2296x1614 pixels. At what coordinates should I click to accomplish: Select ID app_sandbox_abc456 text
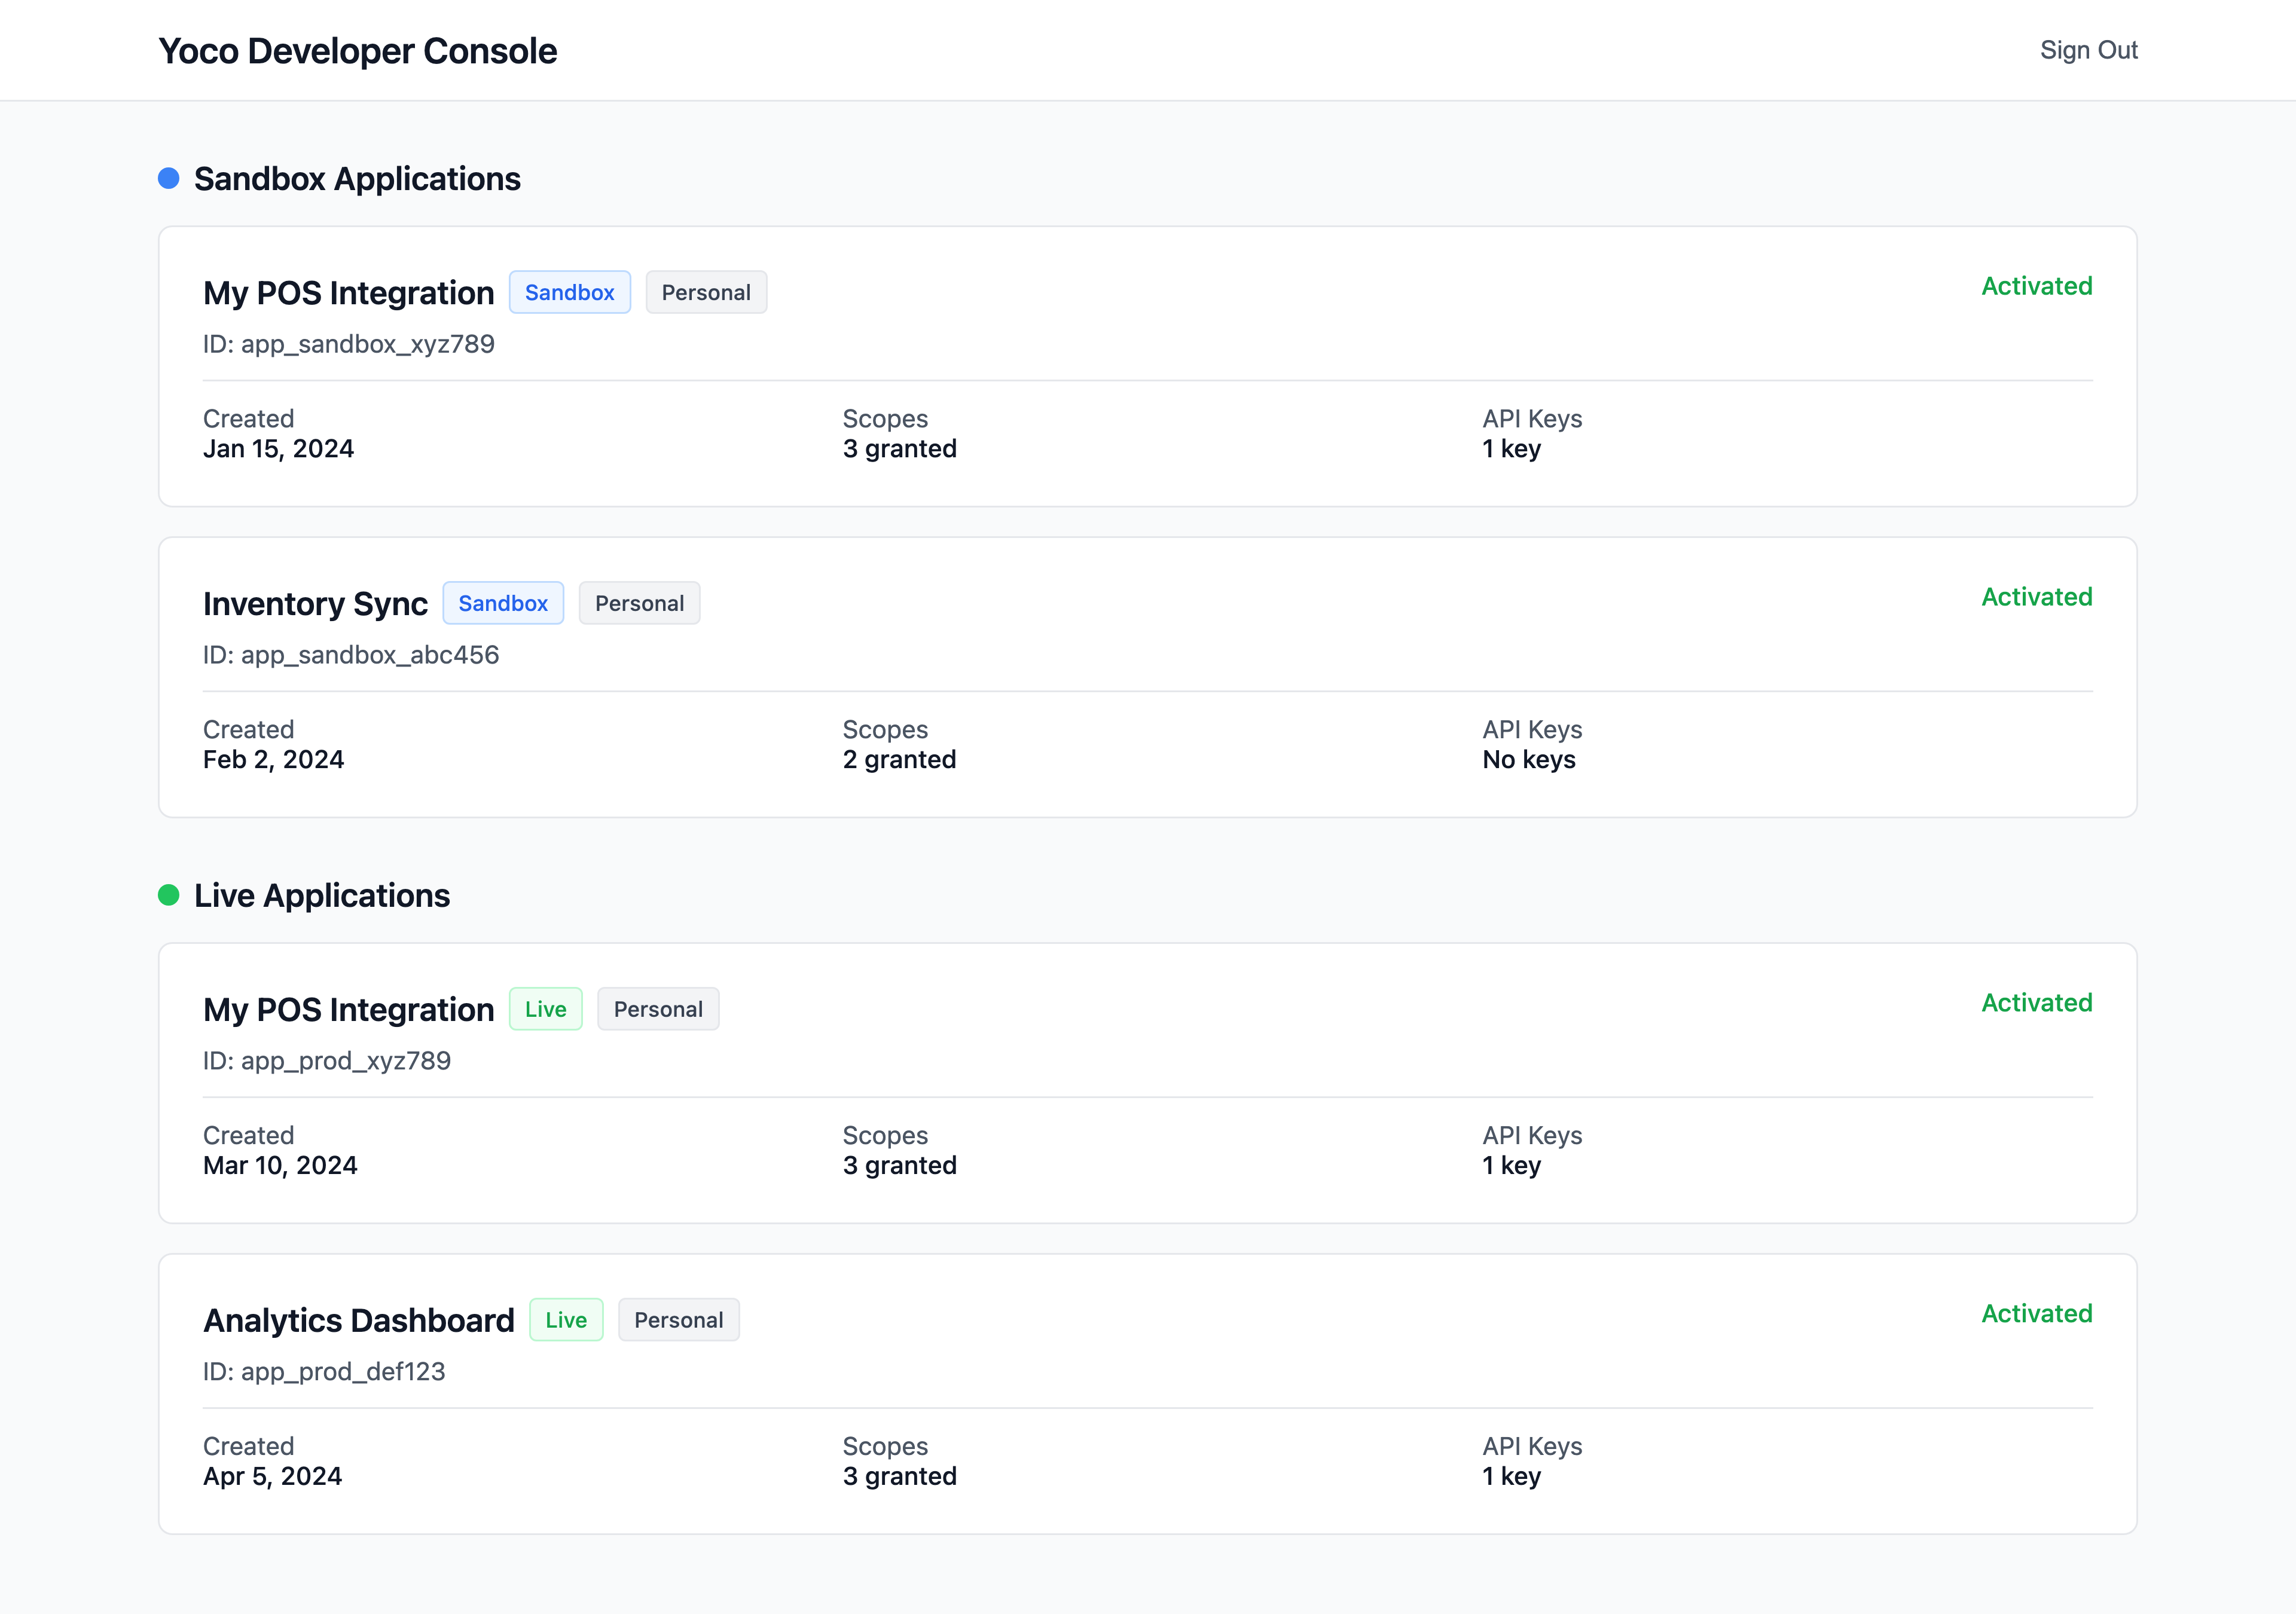pyautogui.click(x=351, y=655)
